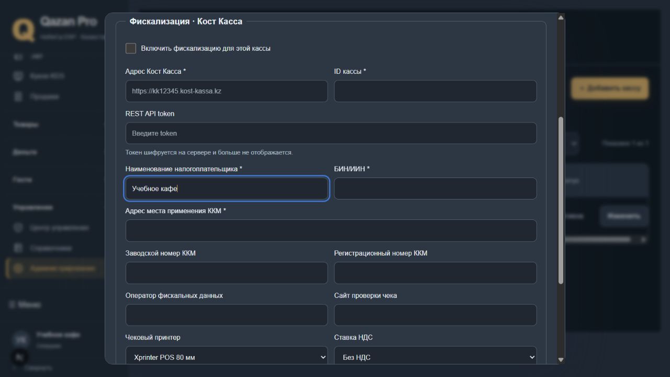Click the Адрес Кост Касса URL field
Image resolution: width=670 pixels, height=377 pixels.
[x=227, y=91]
